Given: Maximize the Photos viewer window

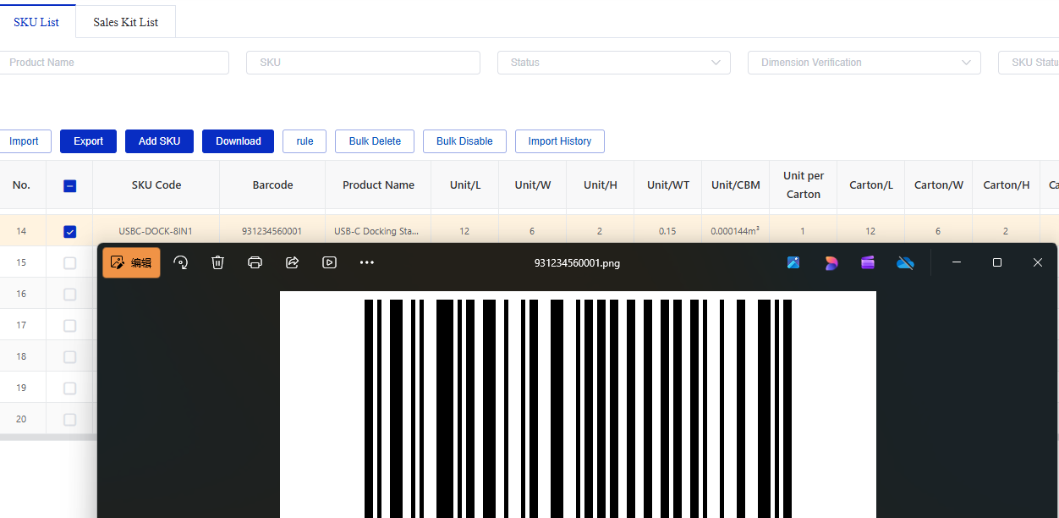Looking at the screenshot, I should pyautogui.click(x=997, y=262).
